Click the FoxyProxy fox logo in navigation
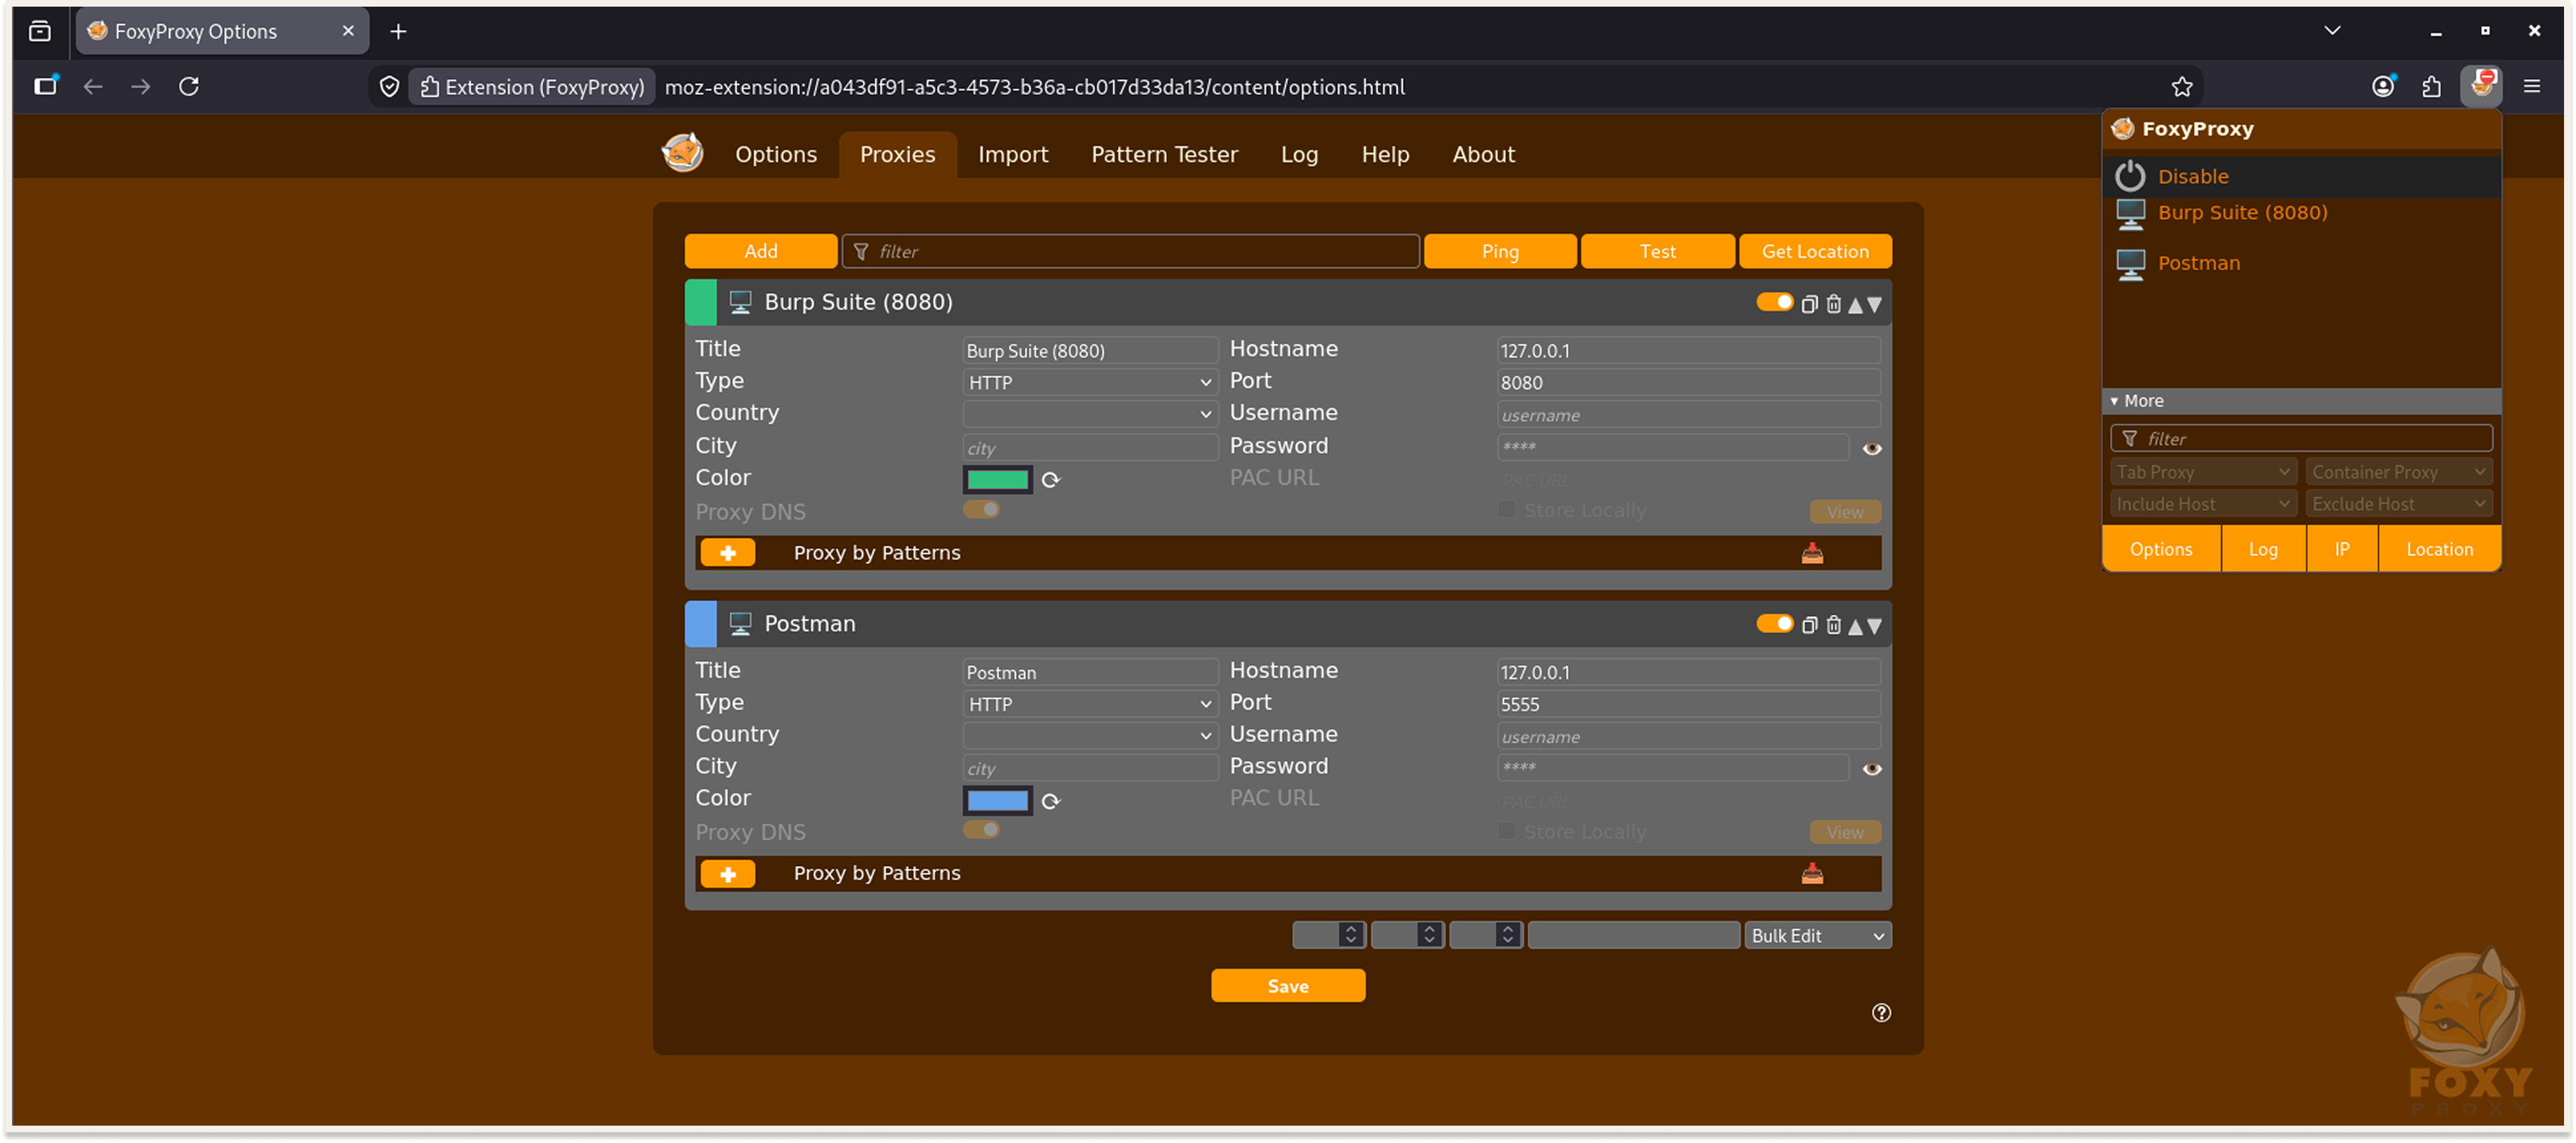 coord(682,153)
